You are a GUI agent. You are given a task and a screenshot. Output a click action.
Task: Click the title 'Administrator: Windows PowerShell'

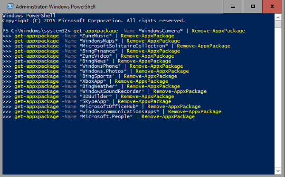(x=56, y=7)
